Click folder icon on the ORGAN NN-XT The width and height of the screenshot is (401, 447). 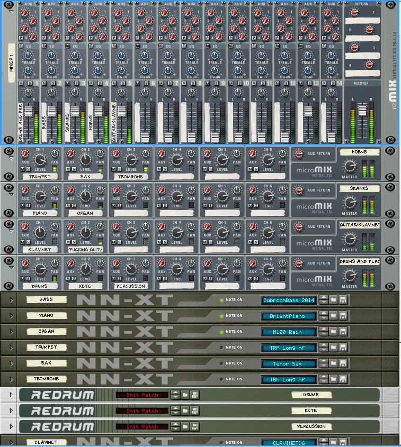pos(333,332)
